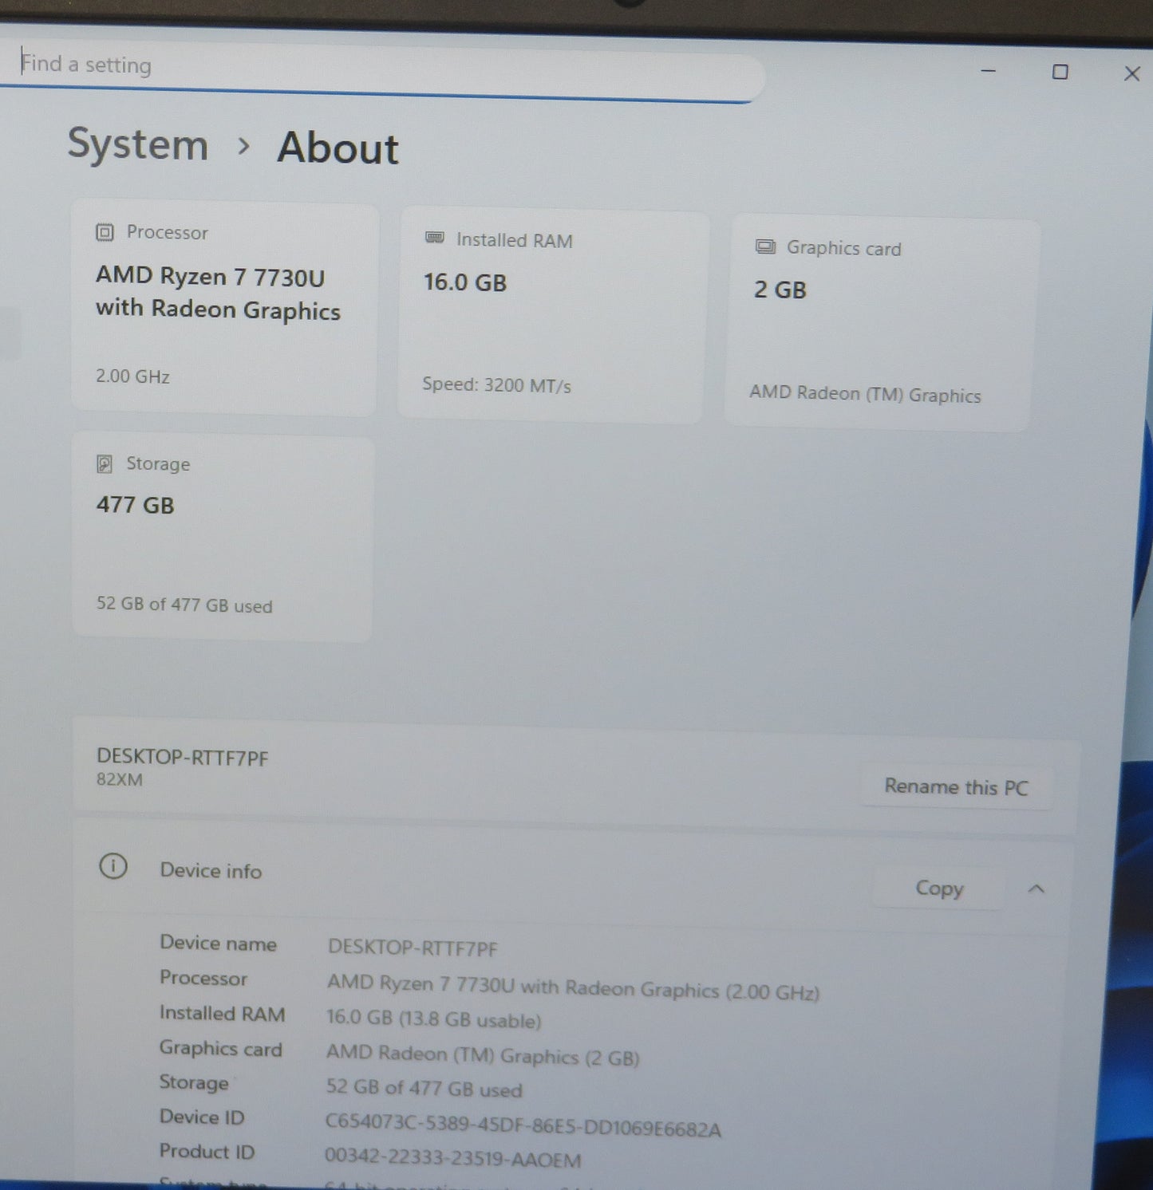The width and height of the screenshot is (1153, 1190).
Task: Open the Processor AMD Ryzen 7 card
Action: [224, 308]
